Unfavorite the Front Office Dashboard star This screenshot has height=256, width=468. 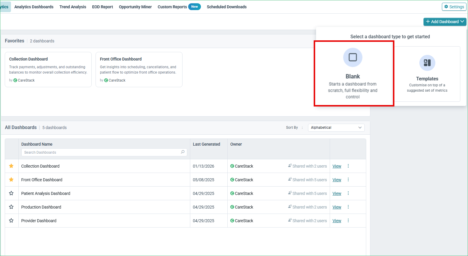[11, 180]
